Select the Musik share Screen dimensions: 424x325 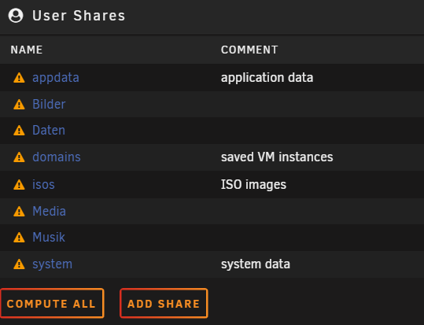pos(49,237)
